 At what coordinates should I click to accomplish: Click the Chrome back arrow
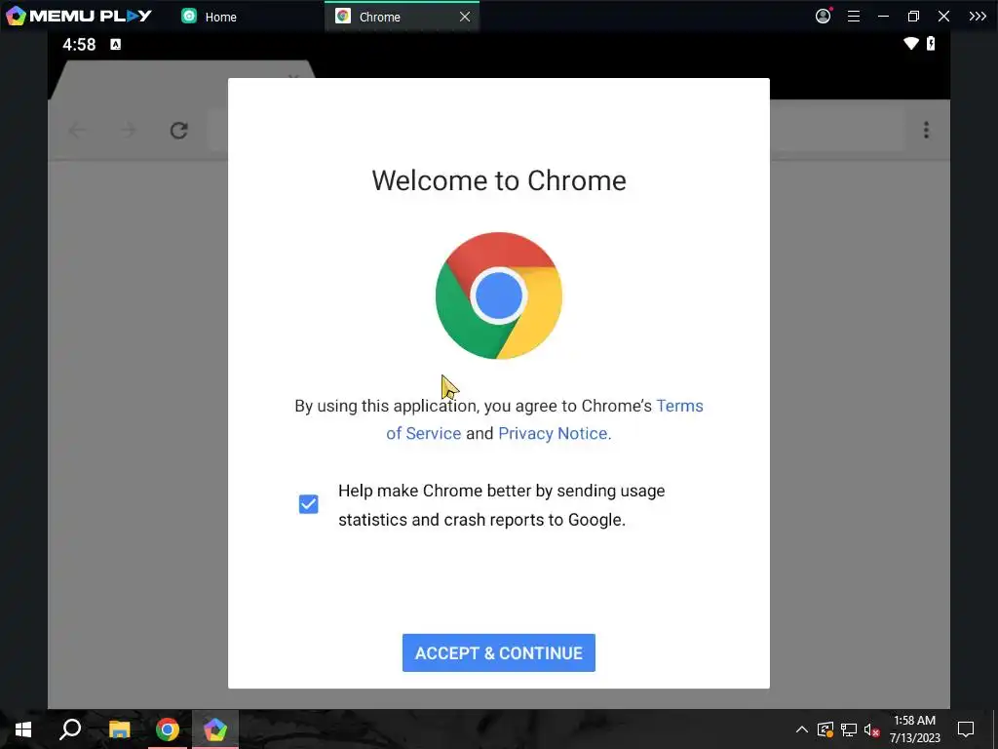click(78, 131)
